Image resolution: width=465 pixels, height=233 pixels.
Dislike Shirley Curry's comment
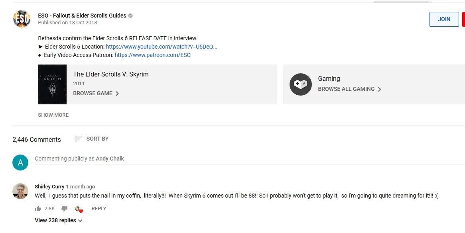click(64, 208)
